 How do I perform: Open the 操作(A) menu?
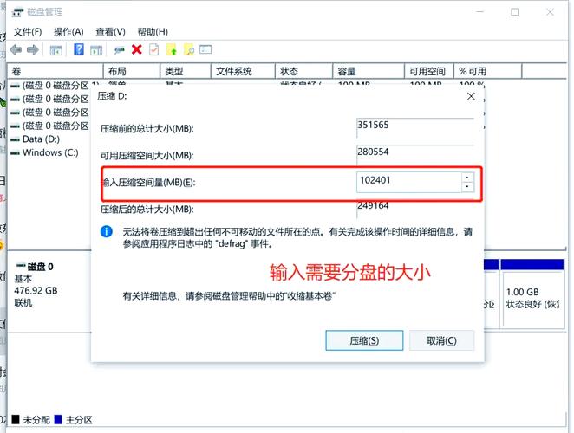click(x=68, y=32)
